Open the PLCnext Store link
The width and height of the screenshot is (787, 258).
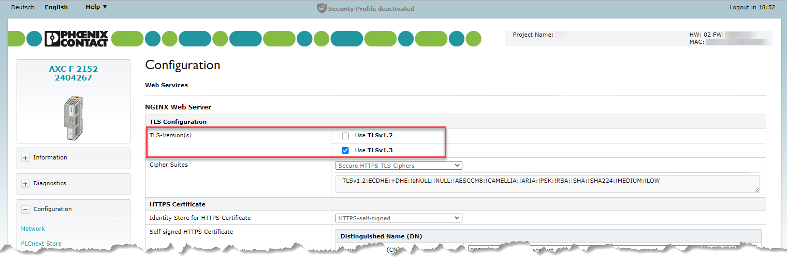(x=41, y=244)
